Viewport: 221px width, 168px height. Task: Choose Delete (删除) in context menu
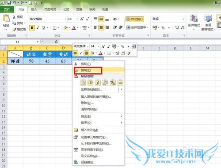tap(99, 103)
